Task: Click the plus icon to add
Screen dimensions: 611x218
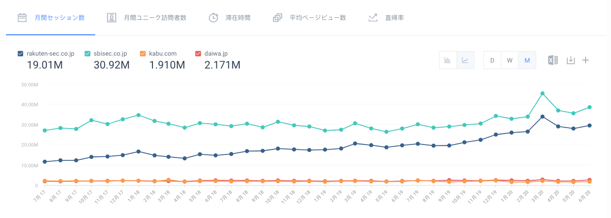Action: click(x=586, y=60)
